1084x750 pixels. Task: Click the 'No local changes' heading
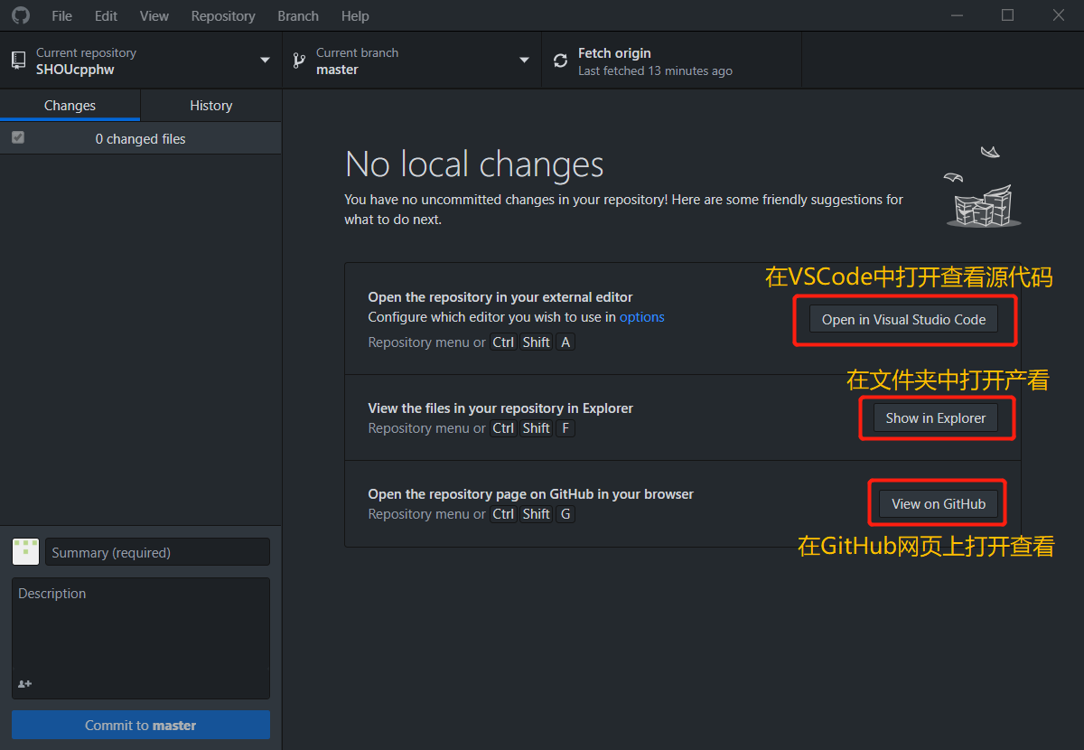pos(474,164)
